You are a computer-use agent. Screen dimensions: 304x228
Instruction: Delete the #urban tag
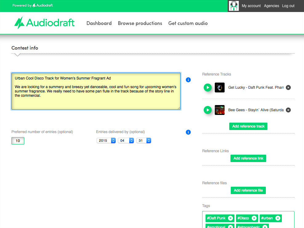point(278,218)
